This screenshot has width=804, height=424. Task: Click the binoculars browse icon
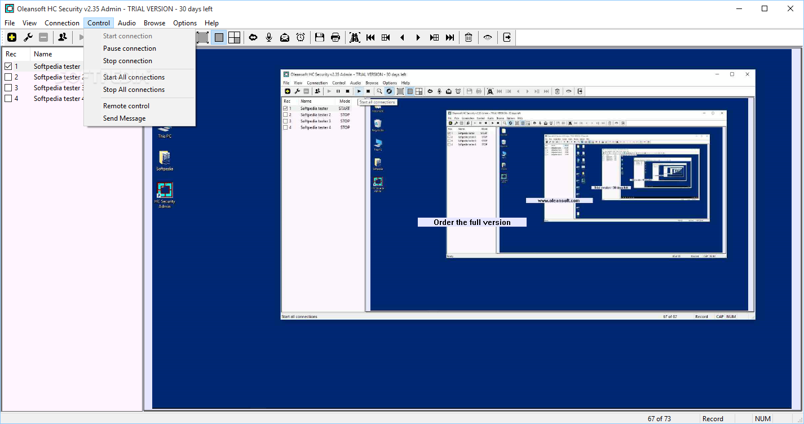point(355,38)
